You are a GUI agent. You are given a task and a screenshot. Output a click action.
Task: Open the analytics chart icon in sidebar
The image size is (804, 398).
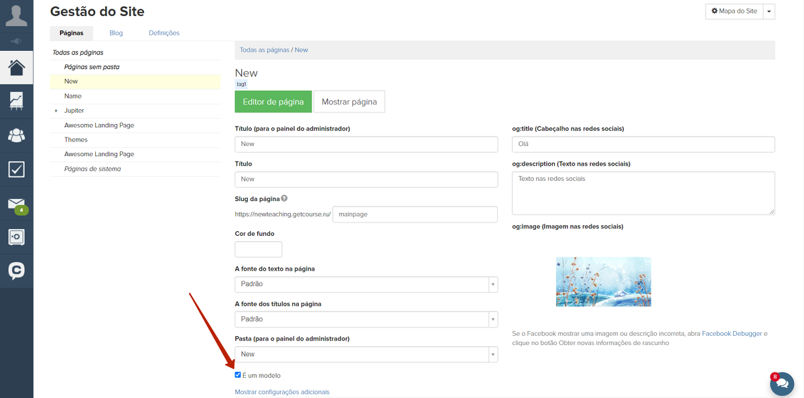click(x=16, y=101)
